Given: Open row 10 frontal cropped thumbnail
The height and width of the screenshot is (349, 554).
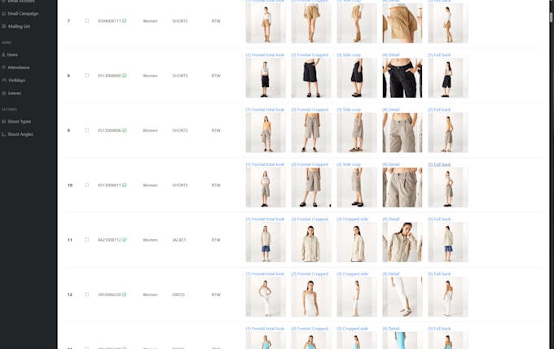Looking at the screenshot, I should click(311, 187).
